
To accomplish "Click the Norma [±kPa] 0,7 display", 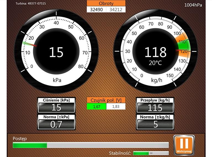I will tap(56, 124).
